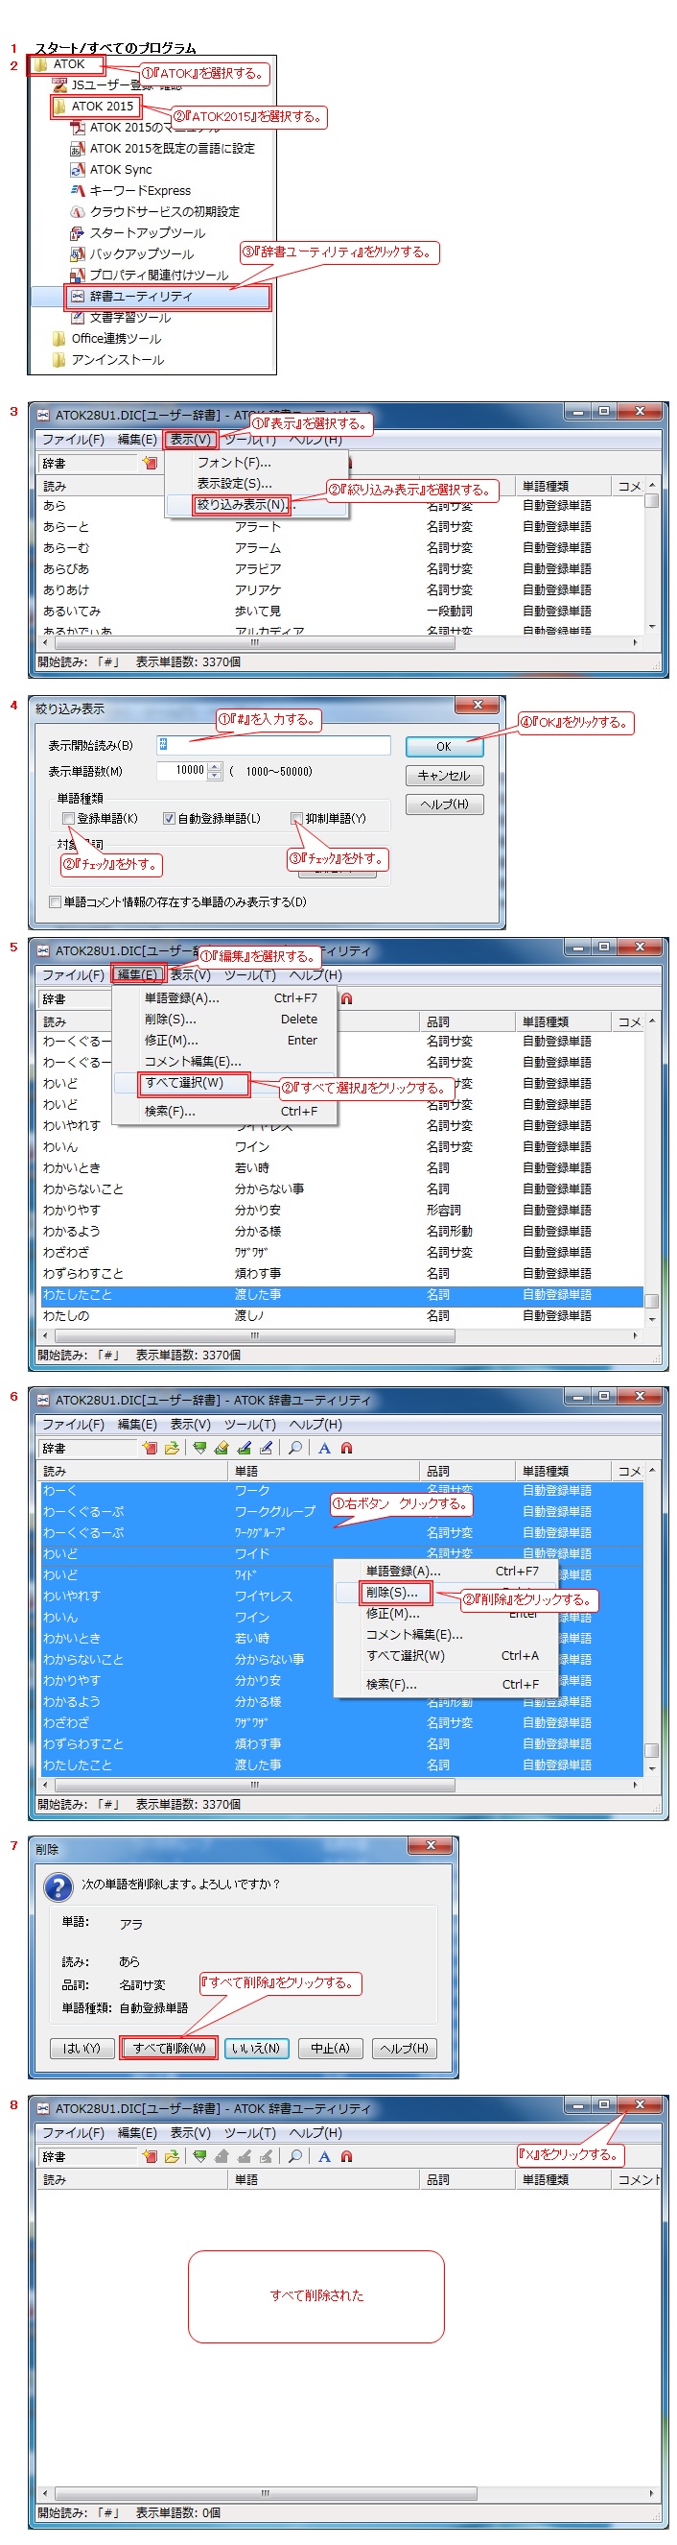Expand the アンインストール folder
The width and height of the screenshot is (677, 2545).
pos(108,360)
